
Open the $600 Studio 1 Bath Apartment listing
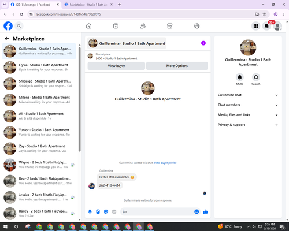click(116, 58)
